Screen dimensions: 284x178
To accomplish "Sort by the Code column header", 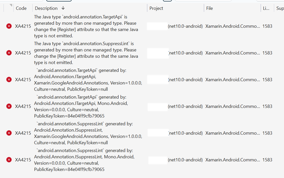I will pyautogui.click(x=21, y=8).
